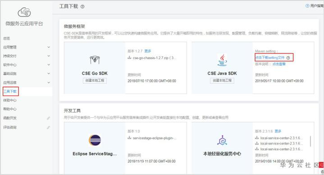Click the 点击下载setting文件 link
Image resolution: width=324 pixels, height=175 pixels.
(x=270, y=58)
